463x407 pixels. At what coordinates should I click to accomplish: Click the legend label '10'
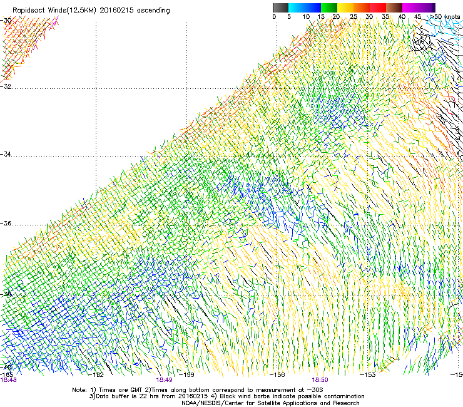click(x=305, y=17)
